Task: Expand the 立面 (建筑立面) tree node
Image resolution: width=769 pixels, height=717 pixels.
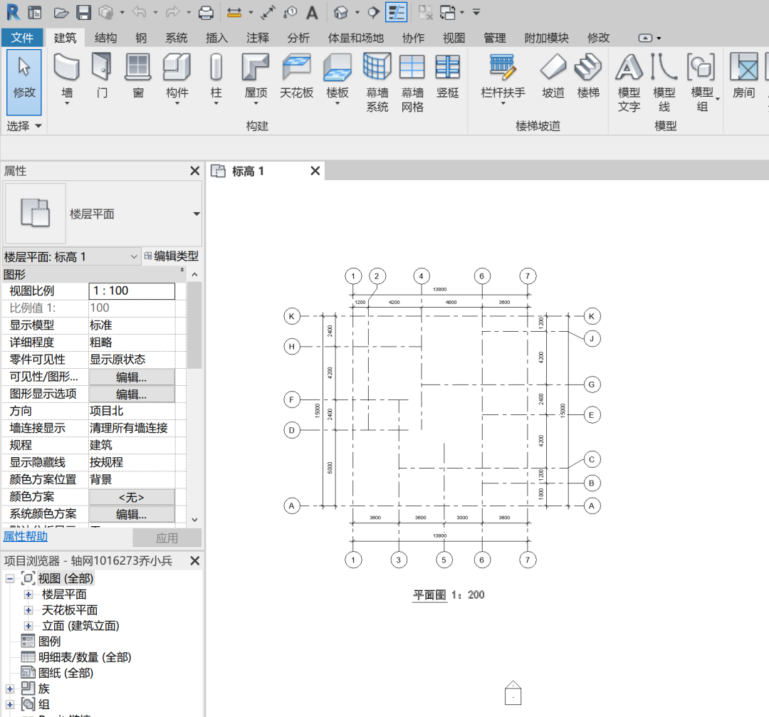Action: click(28, 626)
